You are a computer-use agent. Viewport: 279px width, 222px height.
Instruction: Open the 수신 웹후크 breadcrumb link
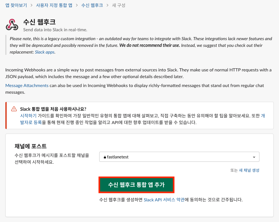point(92,5)
